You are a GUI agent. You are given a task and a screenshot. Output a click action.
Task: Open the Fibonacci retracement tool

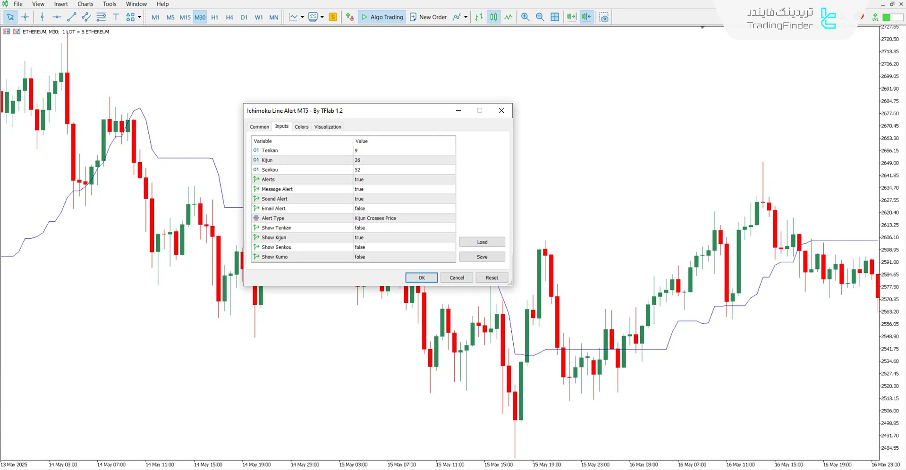tap(101, 17)
